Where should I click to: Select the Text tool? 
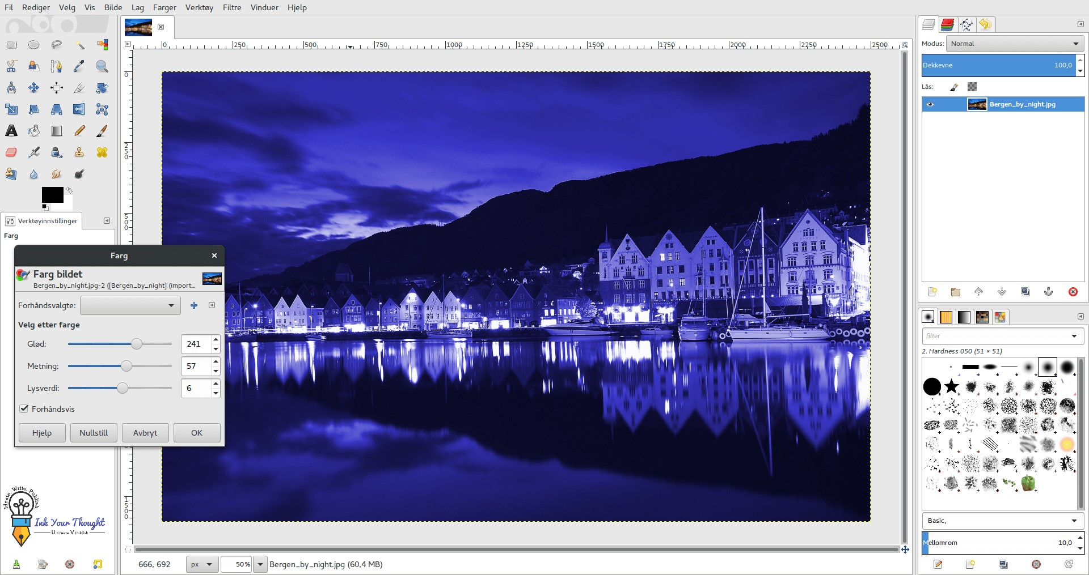(x=11, y=131)
